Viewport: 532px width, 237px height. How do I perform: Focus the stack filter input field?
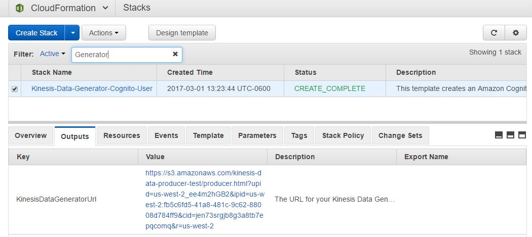pos(127,55)
